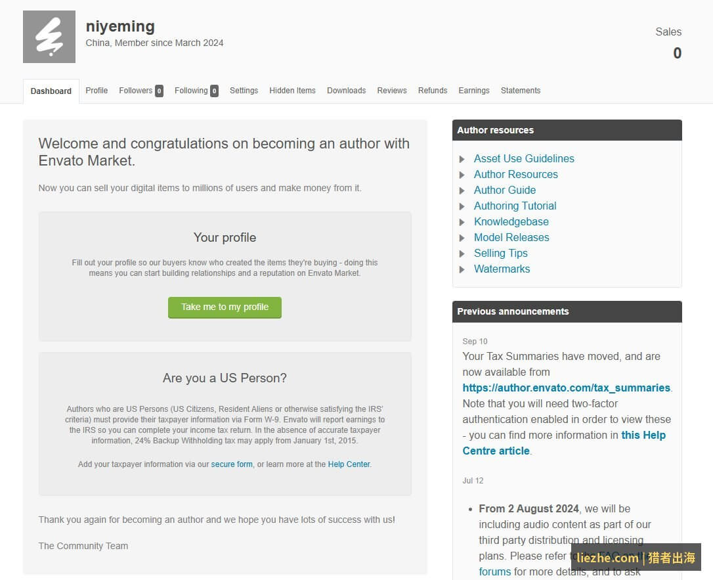Click the Your profile heading
Viewport: 713px width, 580px height.
coord(225,238)
